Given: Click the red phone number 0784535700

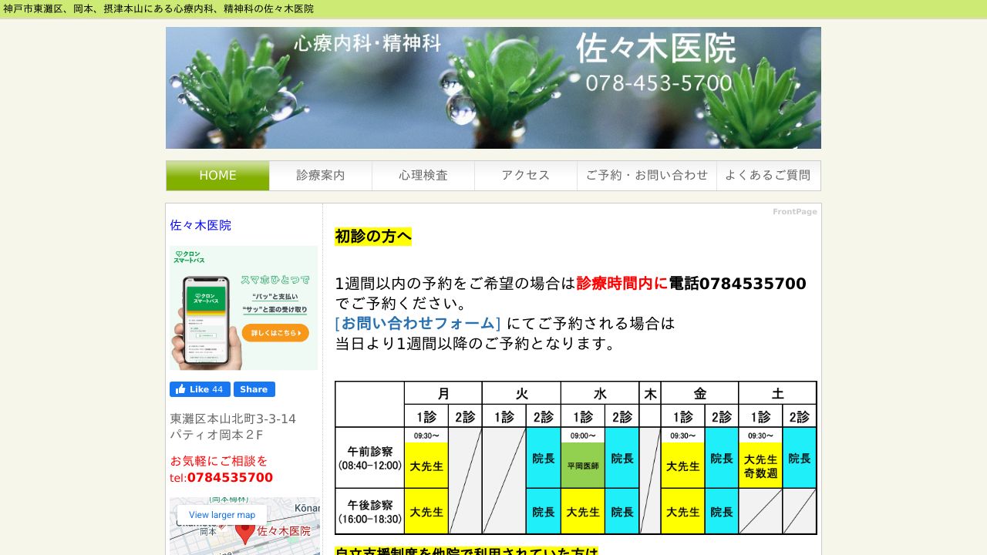Looking at the screenshot, I should (x=229, y=477).
